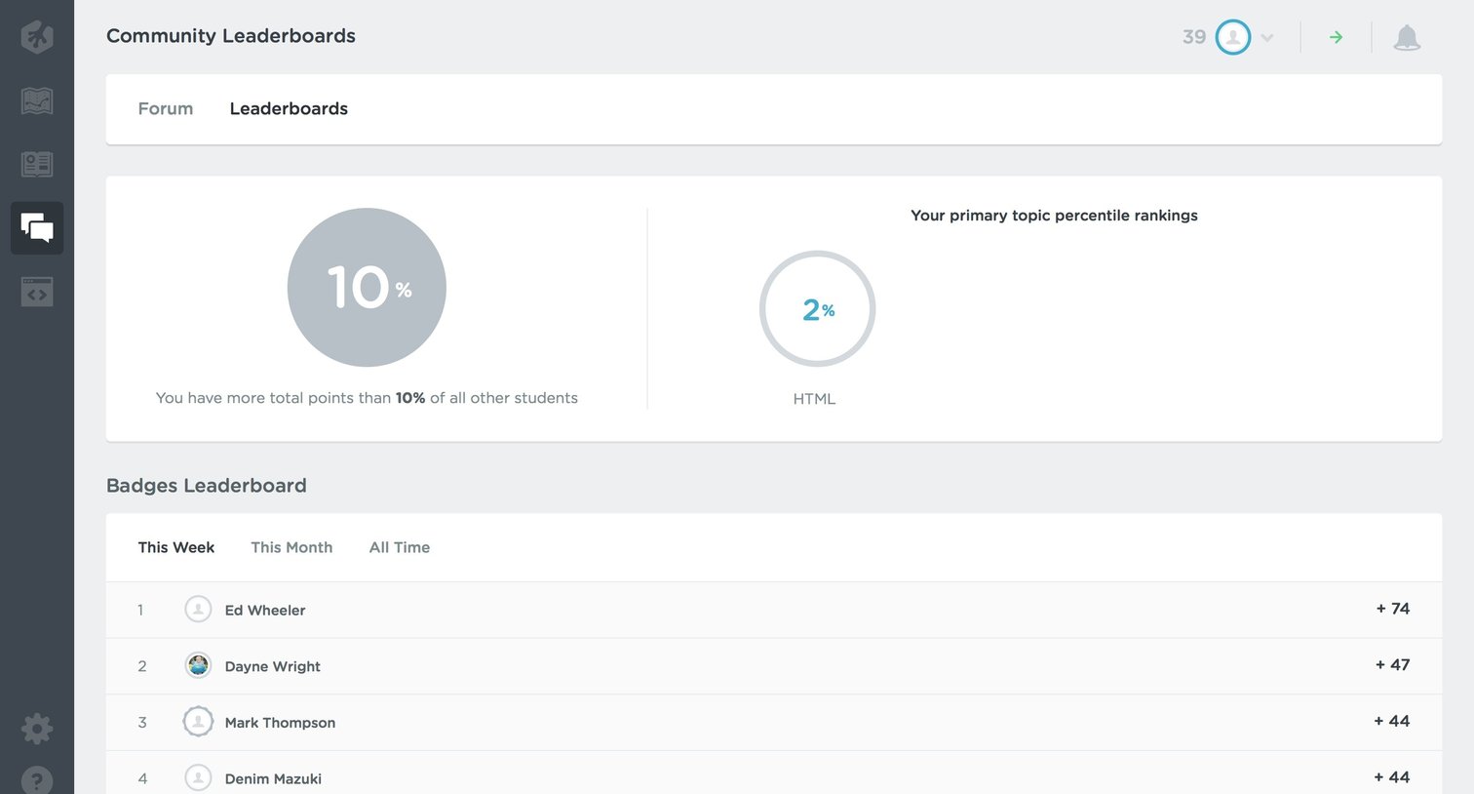Click the 10% total points circle
This screenshot has height=794, width=1474.
tap(367, 288)
